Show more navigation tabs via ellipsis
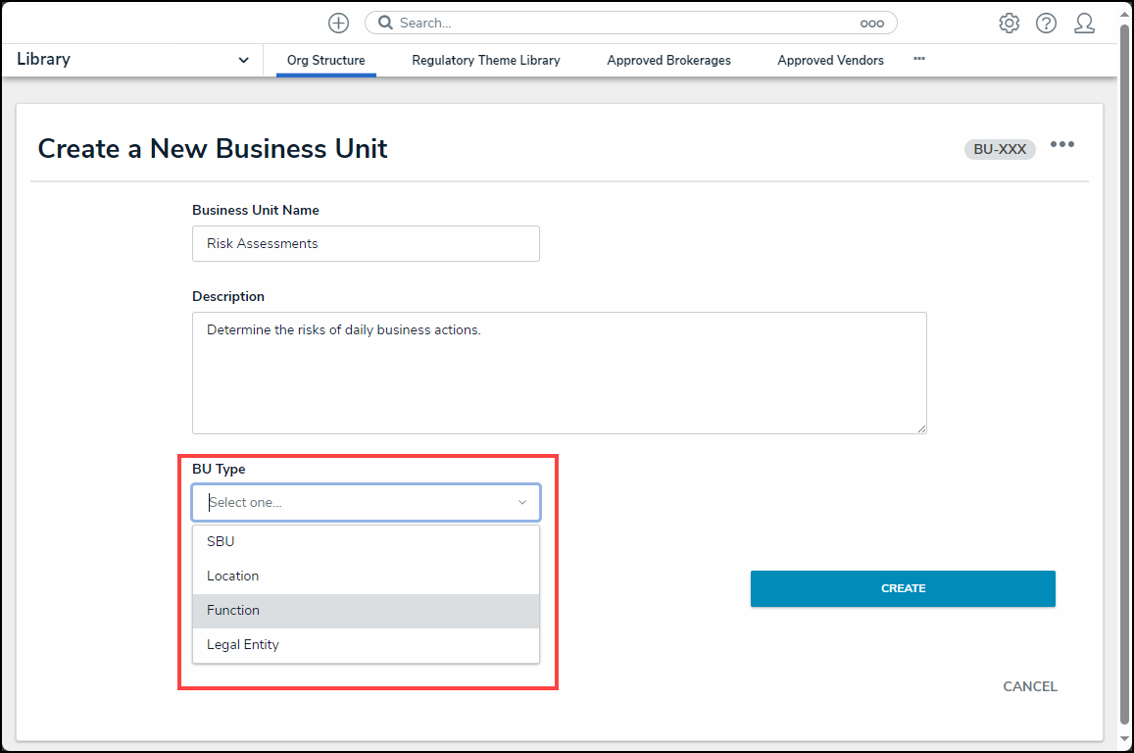1134x753 pixels. coord(918,59)
